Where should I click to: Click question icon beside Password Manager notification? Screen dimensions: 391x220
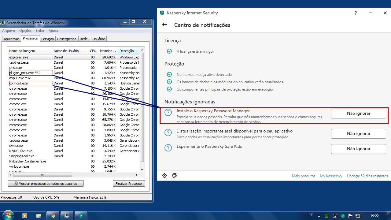click(168, 112)
